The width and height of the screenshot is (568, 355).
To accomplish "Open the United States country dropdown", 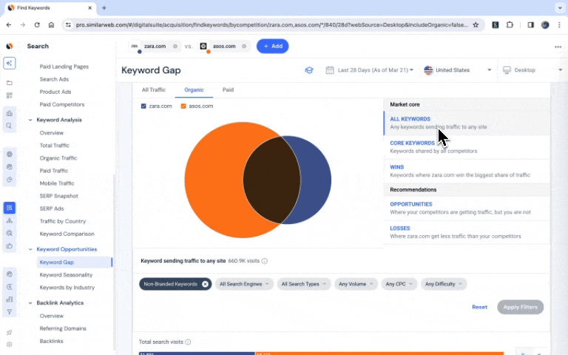I will pos(458,70).
